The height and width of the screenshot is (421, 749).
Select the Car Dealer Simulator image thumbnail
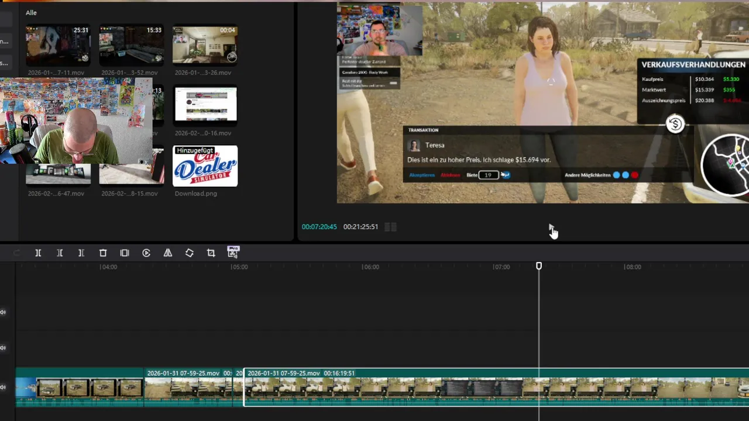pos(205,165)
